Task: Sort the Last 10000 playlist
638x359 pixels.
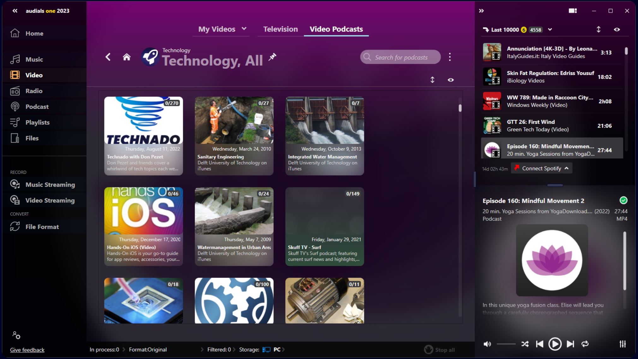Action: point(599,30)
